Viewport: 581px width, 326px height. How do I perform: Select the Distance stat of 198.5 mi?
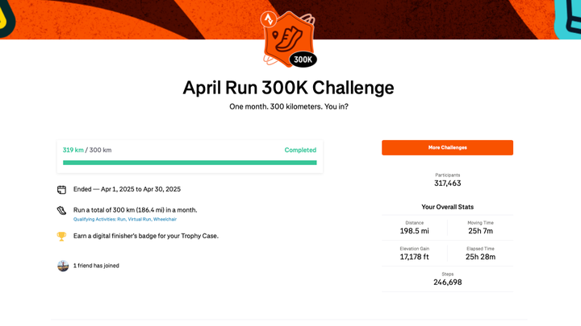click(x=414, y=231)
